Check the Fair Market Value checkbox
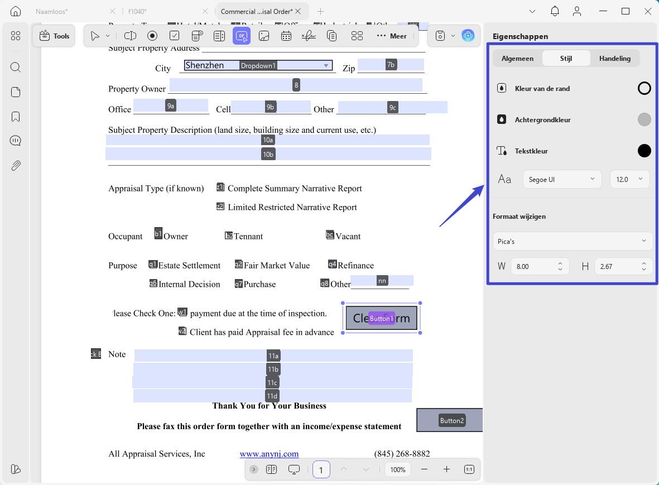The width and height of the screenshot is (659, 485). pyautogui.click(x=239, y=265)
